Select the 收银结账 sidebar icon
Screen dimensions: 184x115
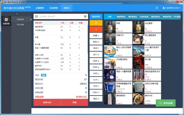pos(6,21)
